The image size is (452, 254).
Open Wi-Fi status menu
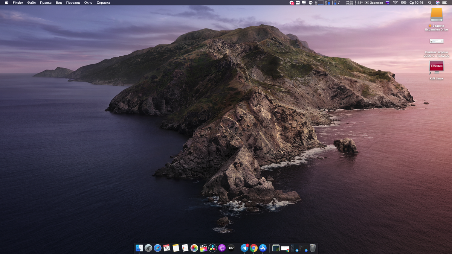395,3
